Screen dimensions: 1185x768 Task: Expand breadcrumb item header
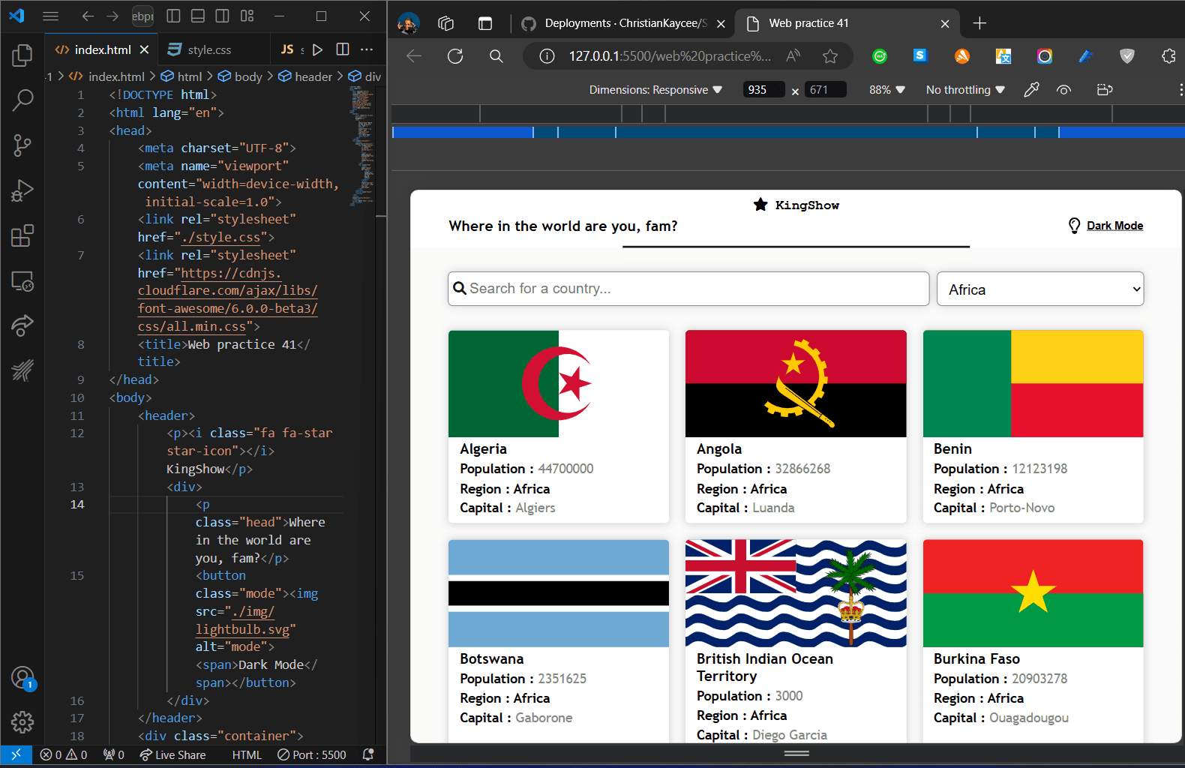point(305,76)
